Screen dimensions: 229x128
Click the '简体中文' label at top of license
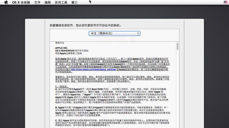(x=59, y=43)
